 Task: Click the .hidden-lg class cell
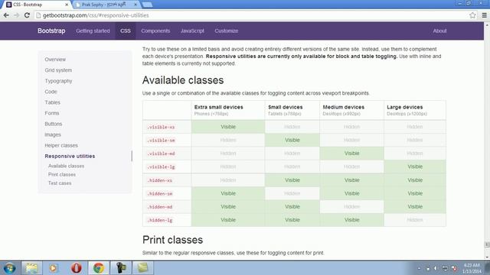click(x=167, y=220)
